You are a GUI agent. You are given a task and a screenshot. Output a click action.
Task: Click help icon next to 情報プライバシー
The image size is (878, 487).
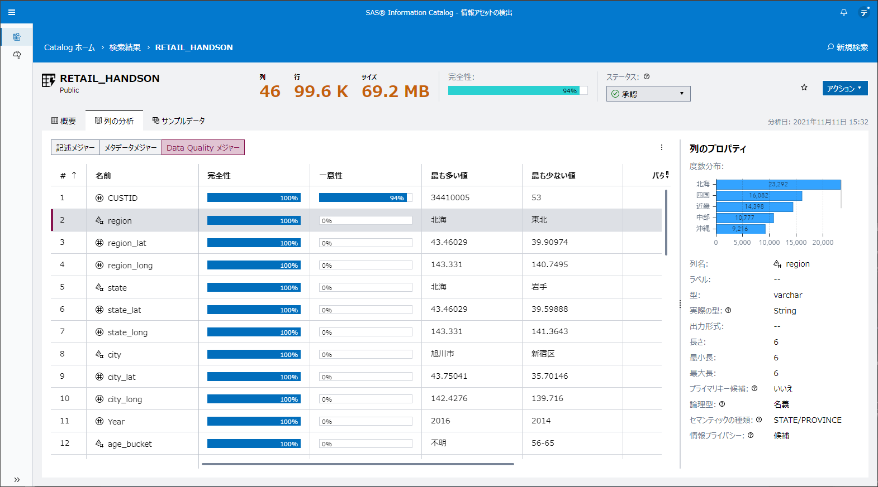(x=751, y=435)
